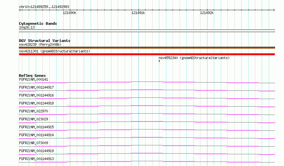
Task: Select transcript FGFR2|NM_001144913
Action: tap(36, 159)
